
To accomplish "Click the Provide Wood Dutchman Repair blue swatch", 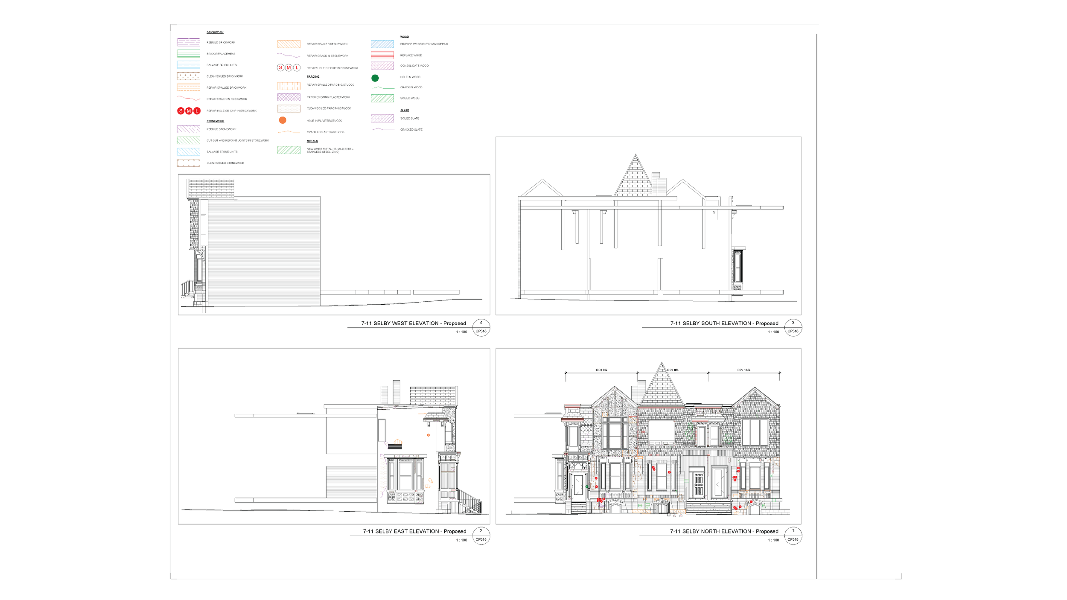I will (x=382, y=44).
